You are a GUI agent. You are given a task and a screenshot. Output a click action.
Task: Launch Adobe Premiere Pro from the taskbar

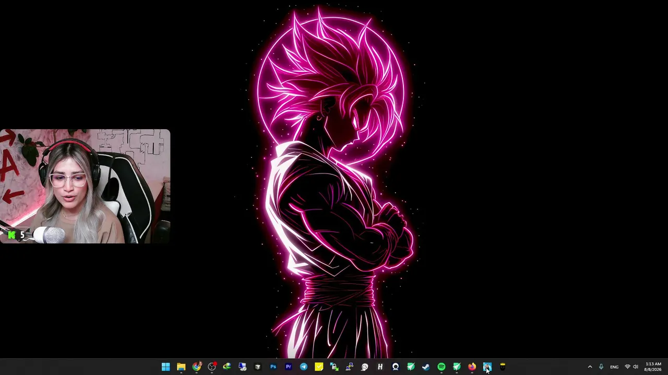pos(288,367)
